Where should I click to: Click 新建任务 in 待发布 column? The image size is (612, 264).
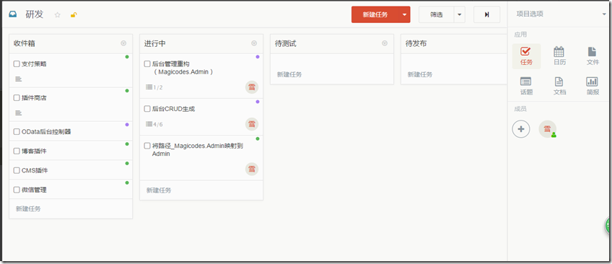click(420, 74)
